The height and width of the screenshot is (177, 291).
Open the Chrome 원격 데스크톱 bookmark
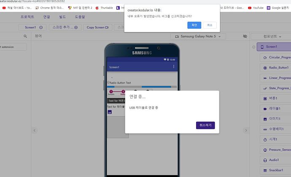click(49, 8)
